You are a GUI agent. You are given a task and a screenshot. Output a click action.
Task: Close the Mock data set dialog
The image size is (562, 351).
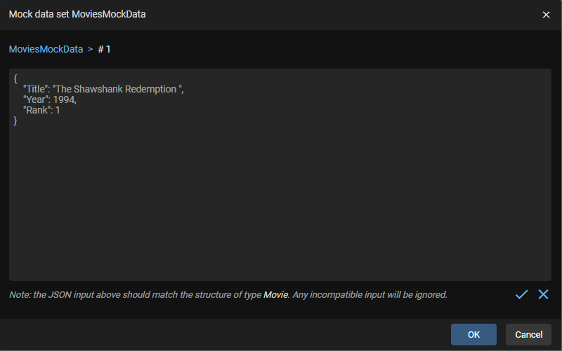pyautogui.click(x=546, y=15)
